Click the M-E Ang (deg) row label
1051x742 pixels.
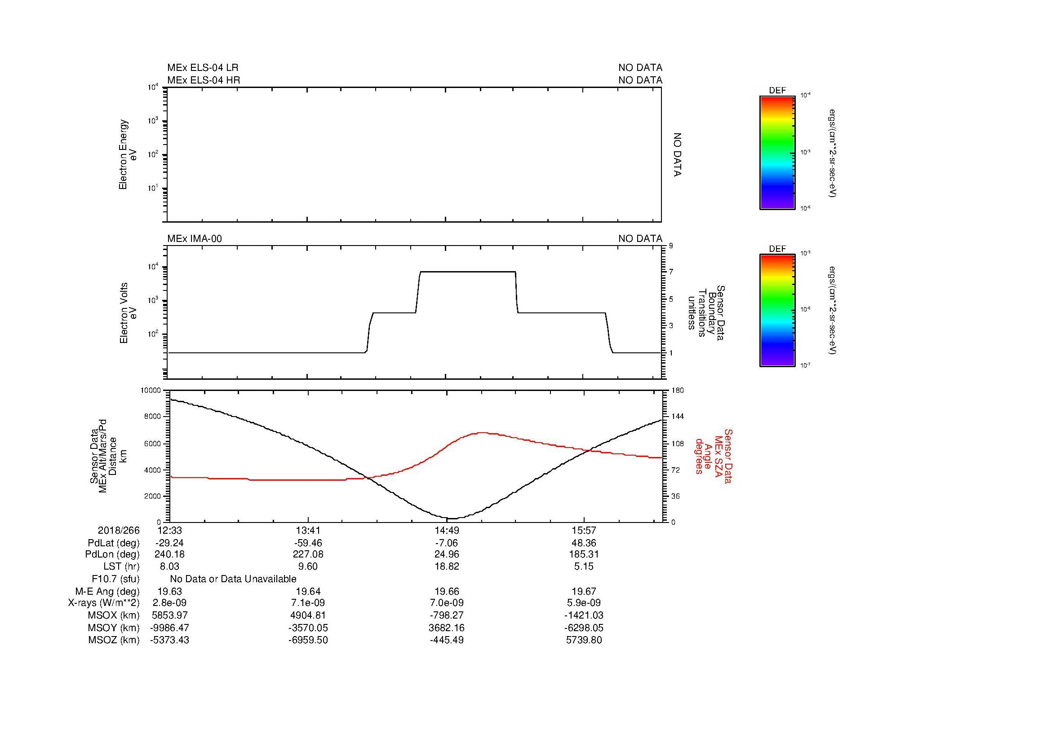107,592
